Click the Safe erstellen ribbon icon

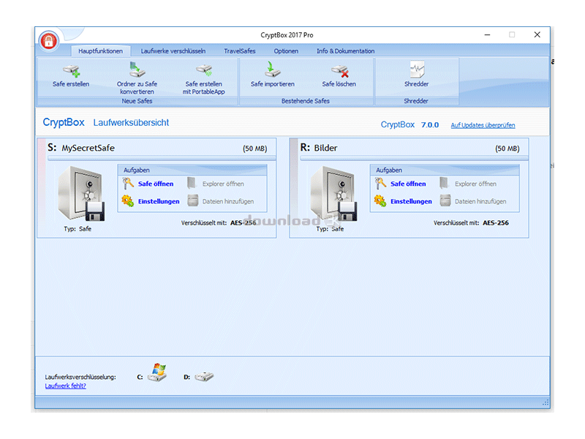pos(71,70)
